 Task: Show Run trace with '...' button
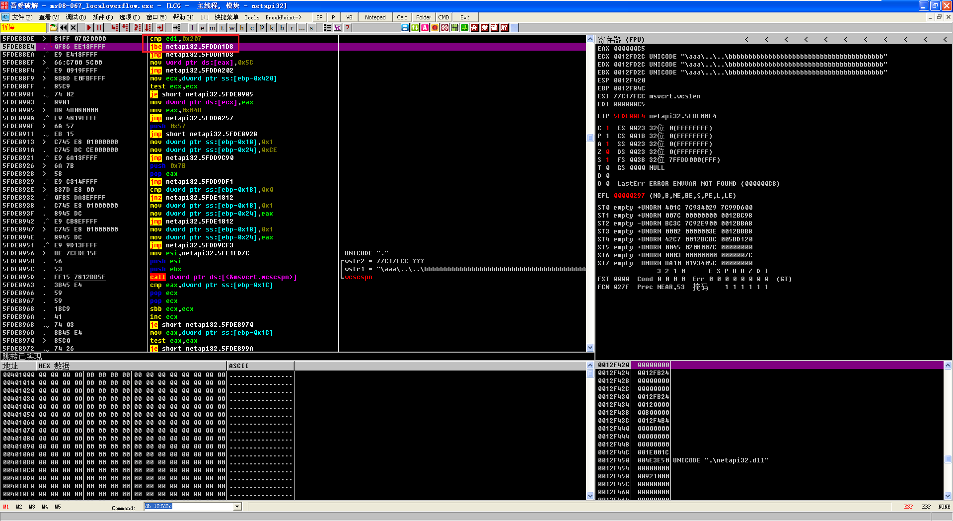click(x=302, y=28)
